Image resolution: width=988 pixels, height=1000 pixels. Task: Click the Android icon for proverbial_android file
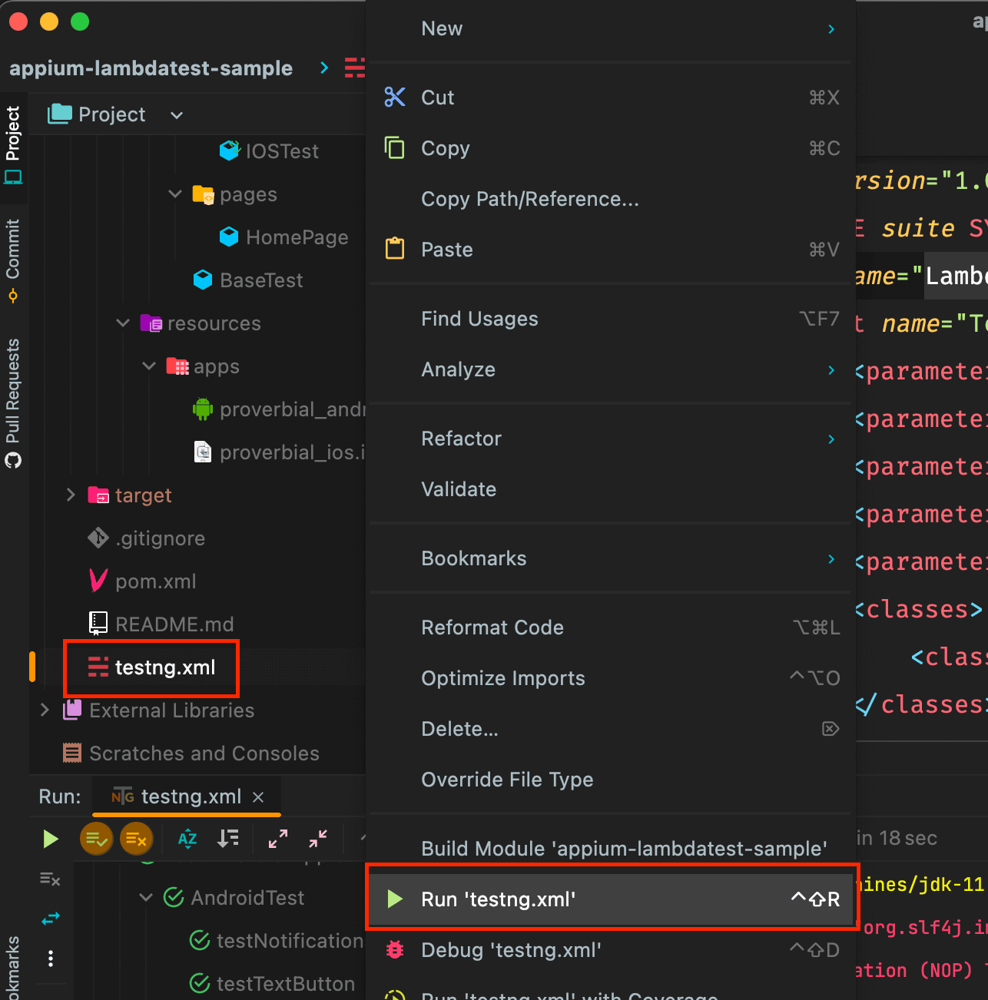(x=203, y=409)
